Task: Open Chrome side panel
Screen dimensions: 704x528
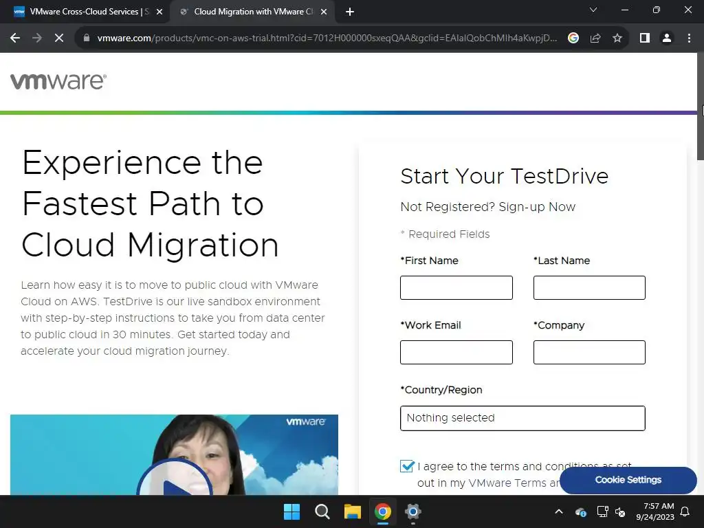Action: [x=645, y=38]
